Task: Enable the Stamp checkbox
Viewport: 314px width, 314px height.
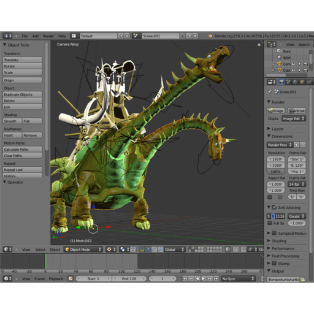Action: tap(274, 263)
